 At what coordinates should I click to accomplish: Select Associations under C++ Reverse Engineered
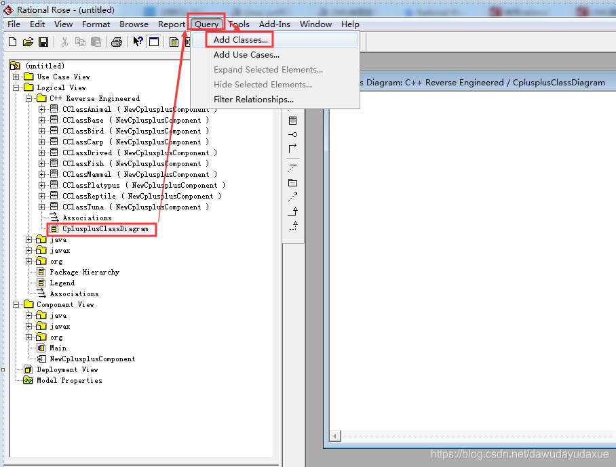[x=87, y=218]
